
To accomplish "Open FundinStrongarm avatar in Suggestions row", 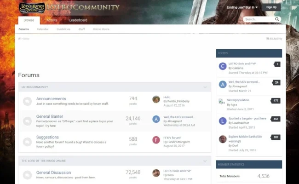I will pos(156,140).
